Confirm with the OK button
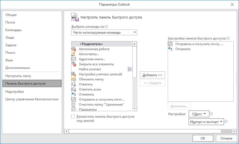 tap(203, 138)
